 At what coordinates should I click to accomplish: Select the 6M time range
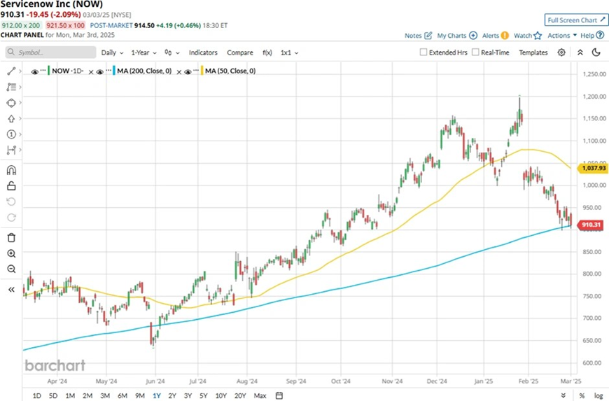(122, 395)
